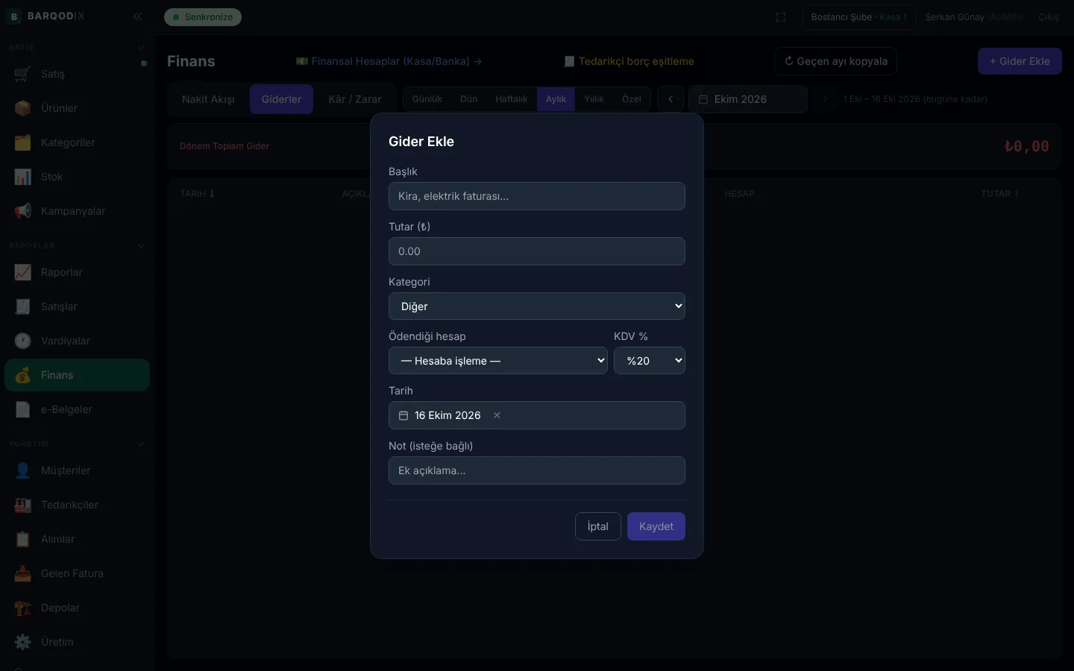Screen dimensions: 1074x671
Task: Click Çıkış to log out
Action: (x=1049, y=17)
